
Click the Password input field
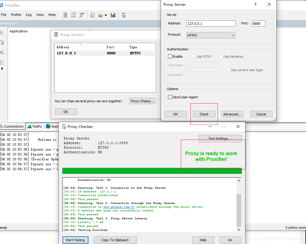tap(202, 75)
